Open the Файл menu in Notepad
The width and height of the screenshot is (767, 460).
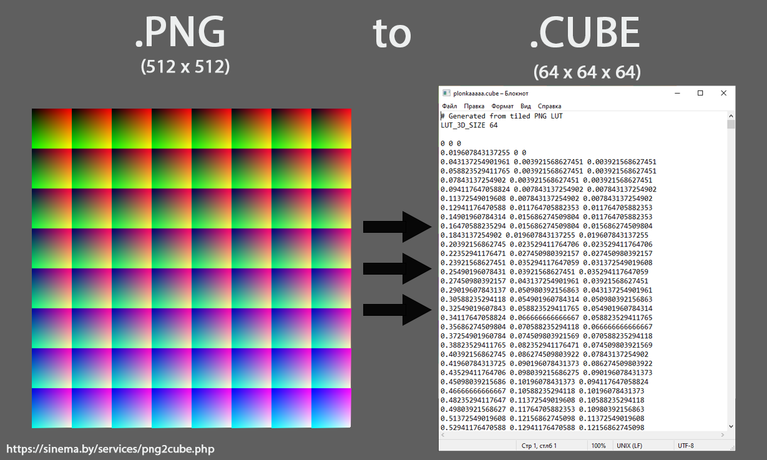point(449,105)
